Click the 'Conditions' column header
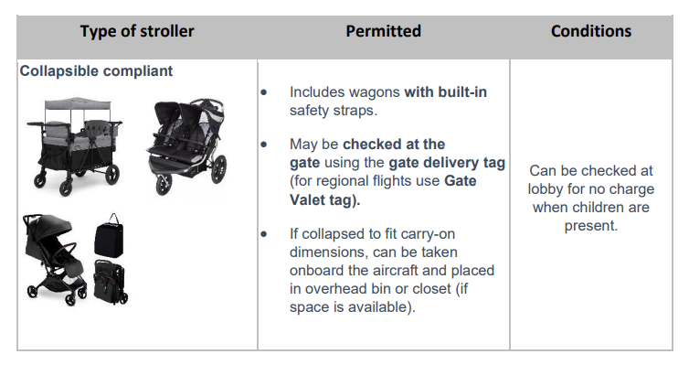689x365 pixels. [591, 31]
